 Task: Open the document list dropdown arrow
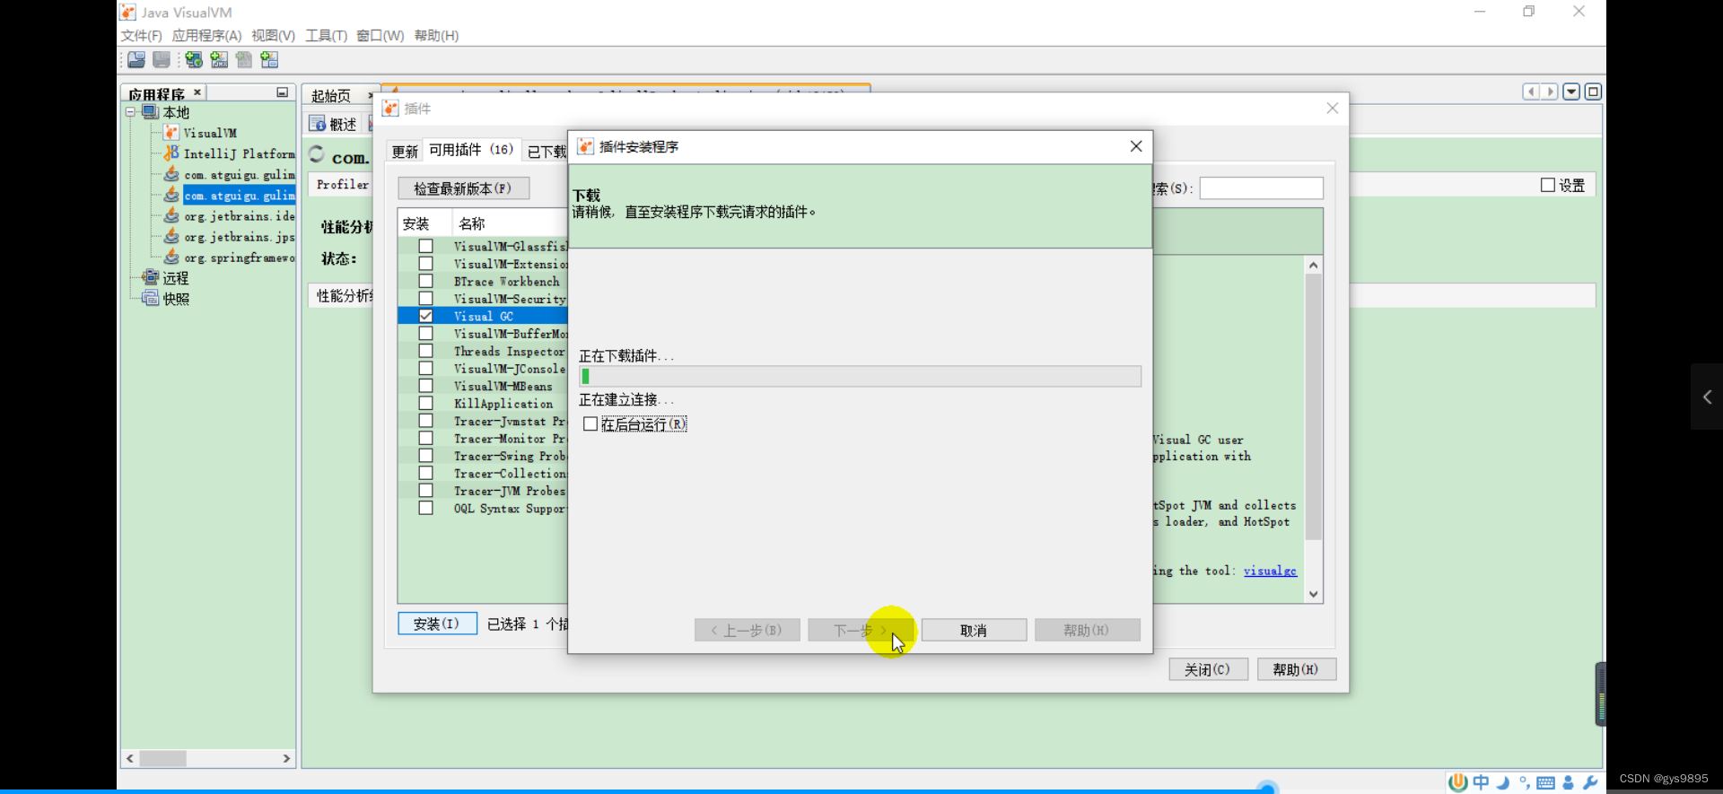tap(1571, 92)
